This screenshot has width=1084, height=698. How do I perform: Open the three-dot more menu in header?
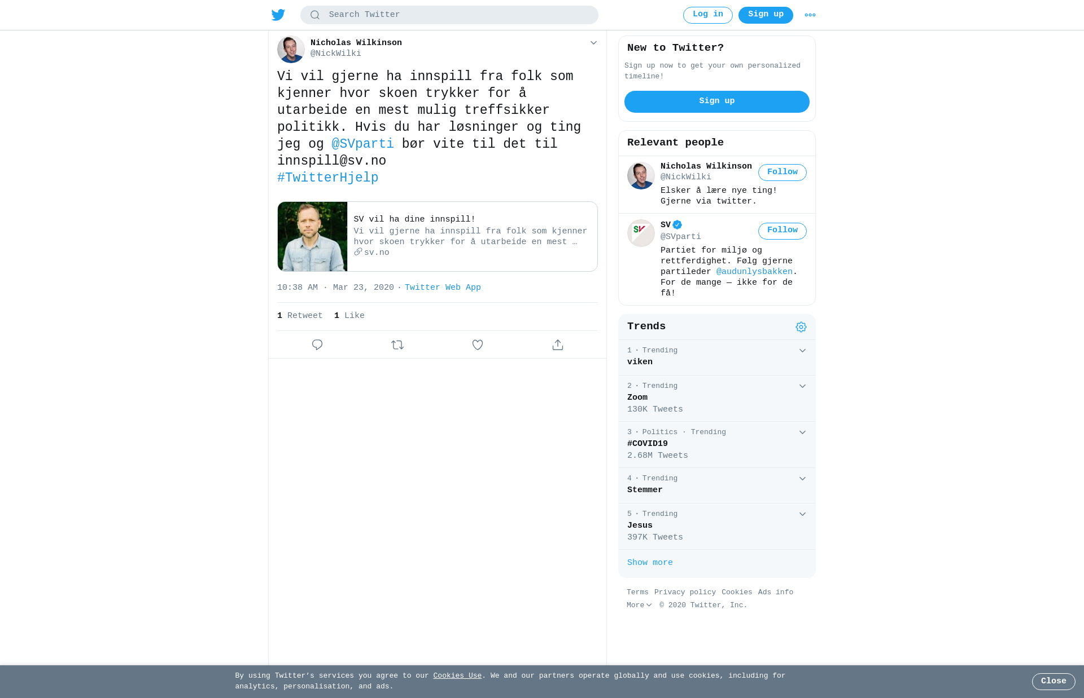(810, 15)
